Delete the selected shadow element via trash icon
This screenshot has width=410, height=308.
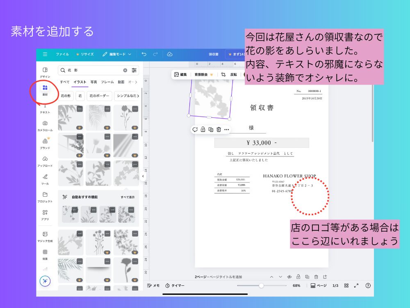tap(219, 129)
